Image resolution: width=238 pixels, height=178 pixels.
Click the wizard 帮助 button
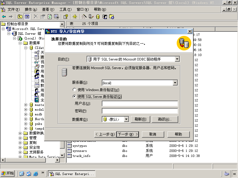coord(178,134)
